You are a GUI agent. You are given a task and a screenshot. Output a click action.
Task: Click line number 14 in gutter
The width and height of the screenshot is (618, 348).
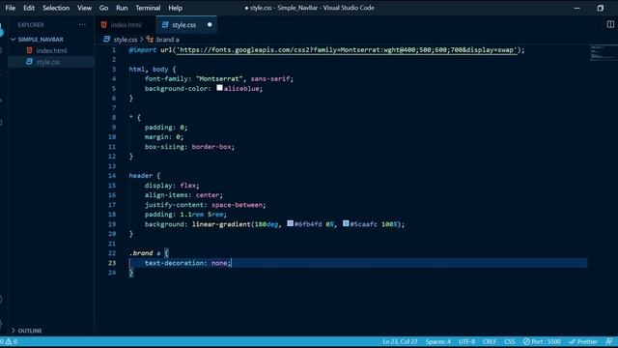coord(112,176)
